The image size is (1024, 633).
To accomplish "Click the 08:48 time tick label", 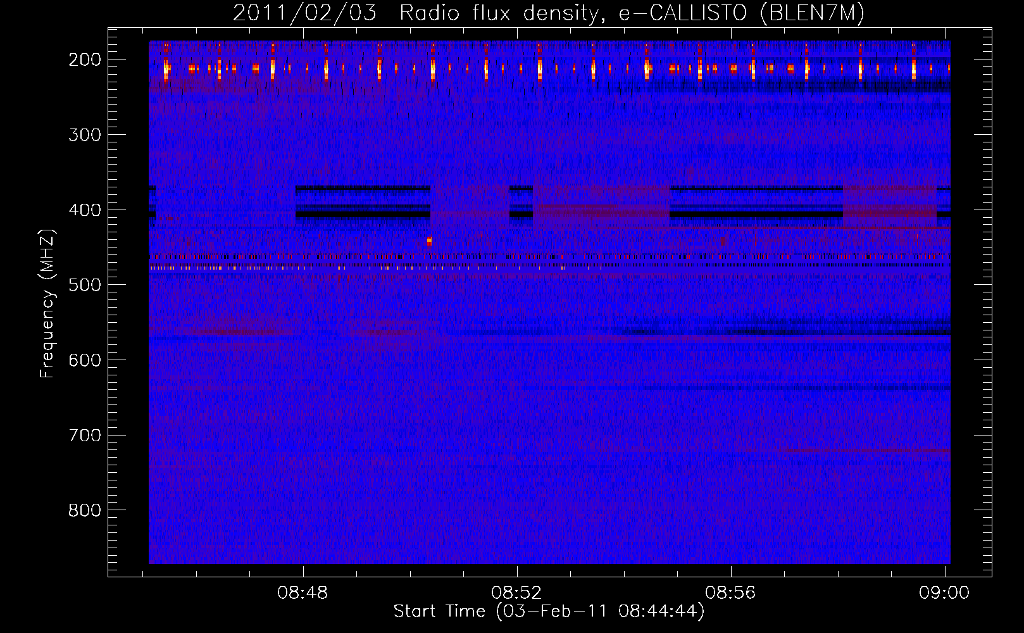I will pos(303,592).
